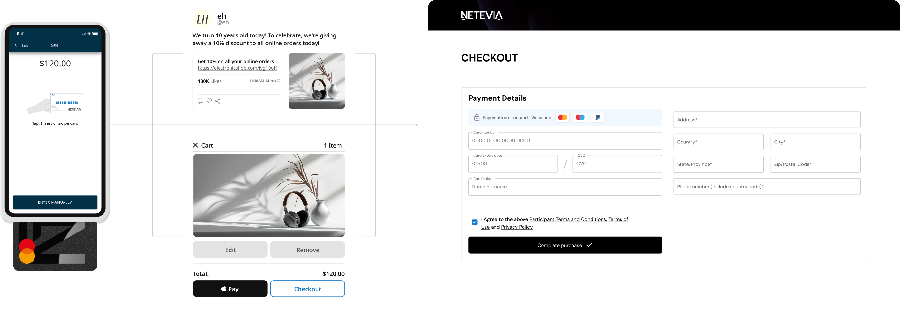Click the Card number input field
The image size is (900, 316).
[565, 141]
